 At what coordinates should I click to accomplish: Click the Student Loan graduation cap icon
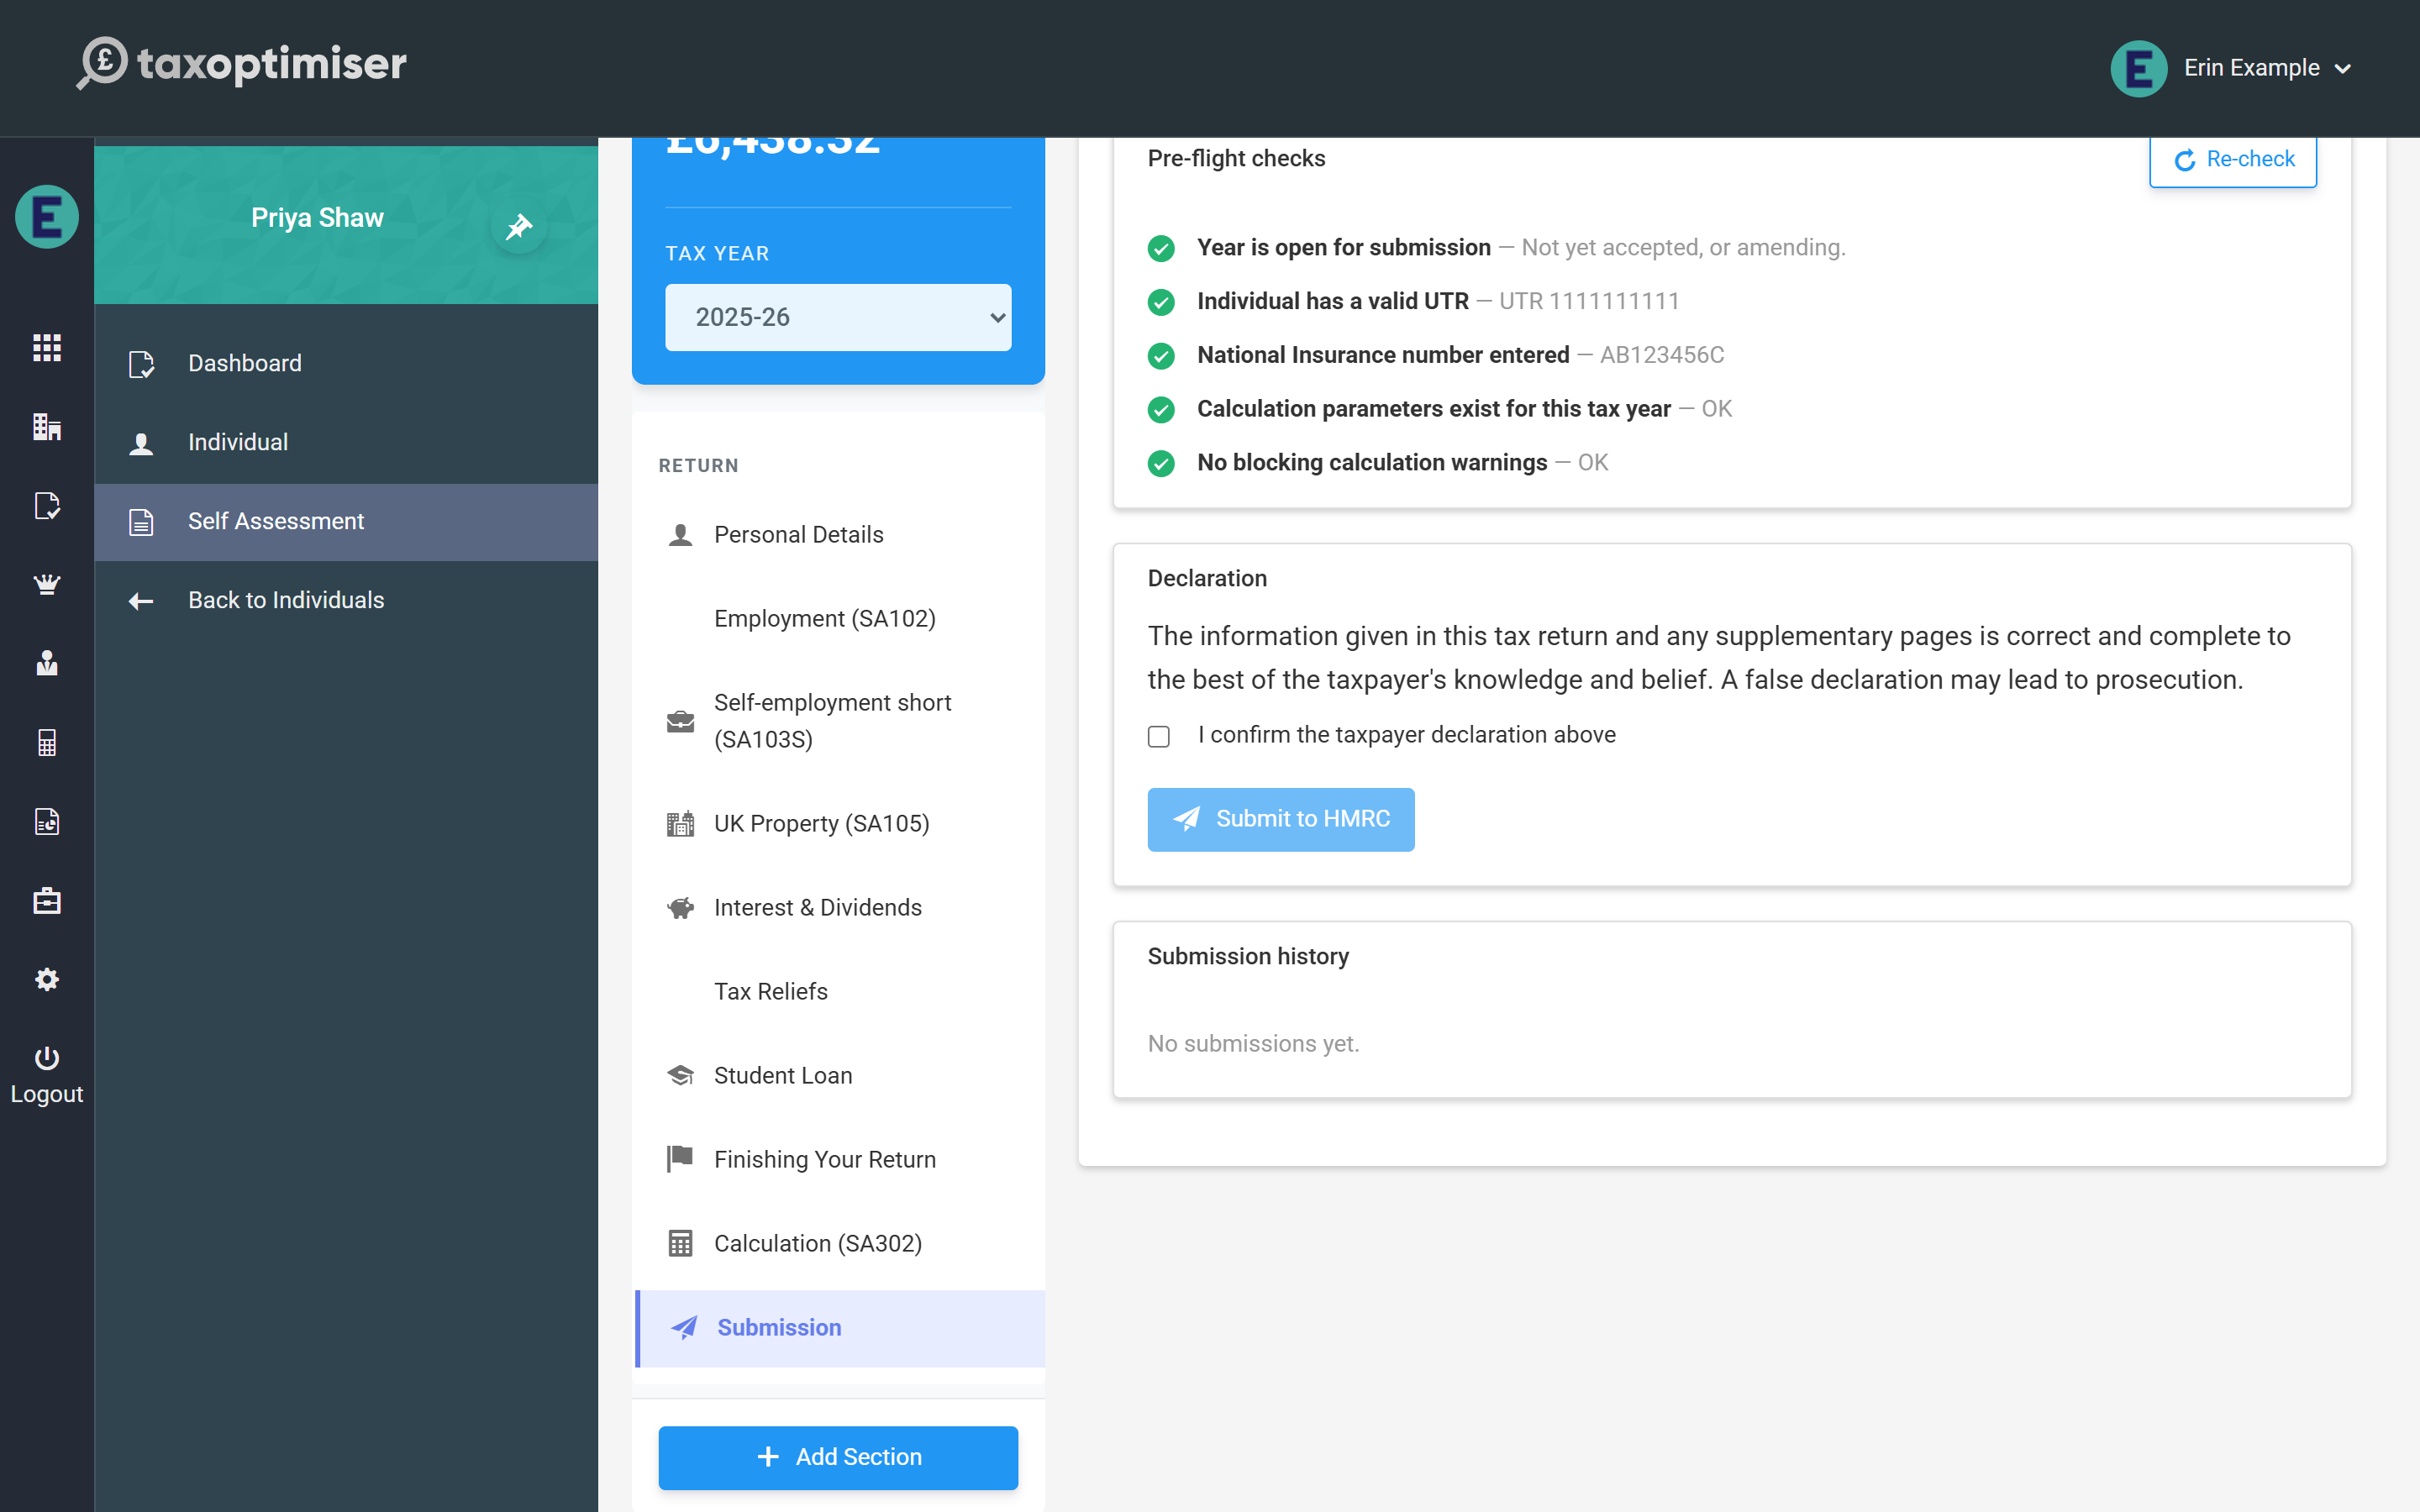tap(681, 1076)
